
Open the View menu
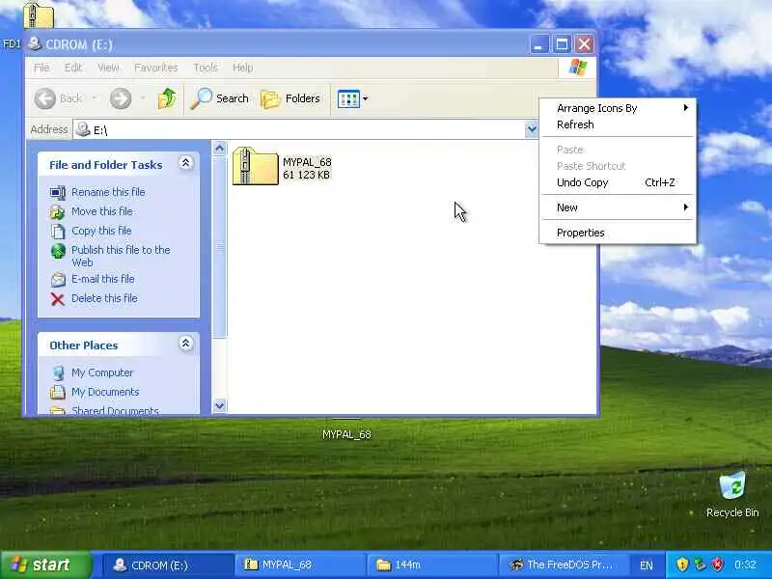108,68
